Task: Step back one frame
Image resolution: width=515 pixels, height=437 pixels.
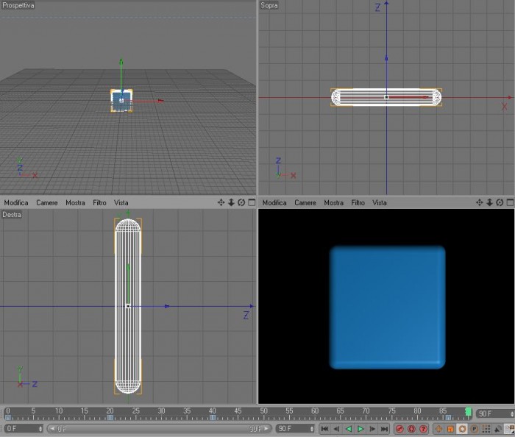Action: 336,429
